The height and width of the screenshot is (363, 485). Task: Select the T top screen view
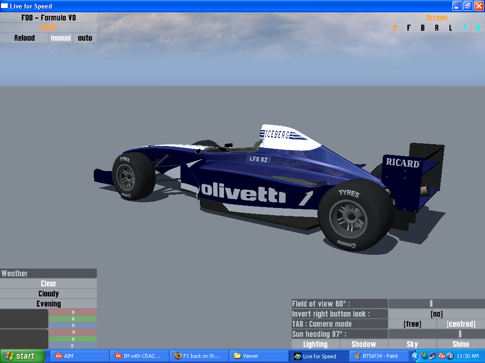[464, 28]
